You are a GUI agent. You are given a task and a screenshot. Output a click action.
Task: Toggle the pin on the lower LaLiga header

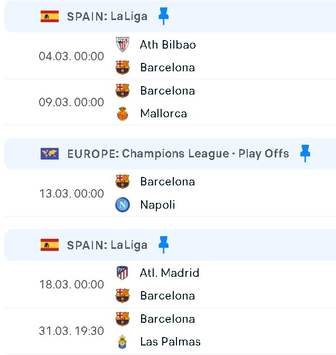point(164,245)
